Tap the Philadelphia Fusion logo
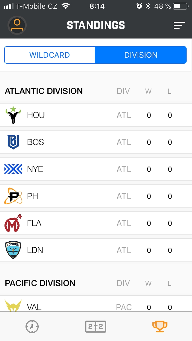192x341 pixels. 13,196
